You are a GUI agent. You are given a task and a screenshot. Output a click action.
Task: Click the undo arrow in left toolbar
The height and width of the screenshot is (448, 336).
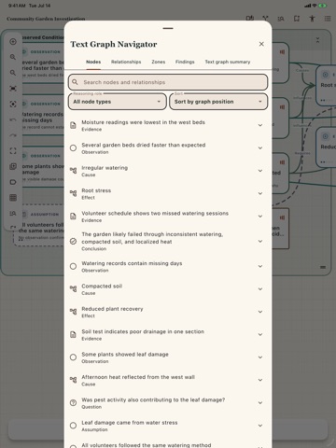(13, 119)
